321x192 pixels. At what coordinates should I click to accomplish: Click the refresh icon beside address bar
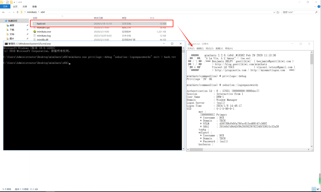pyautogui.click(x=278, y=12)
